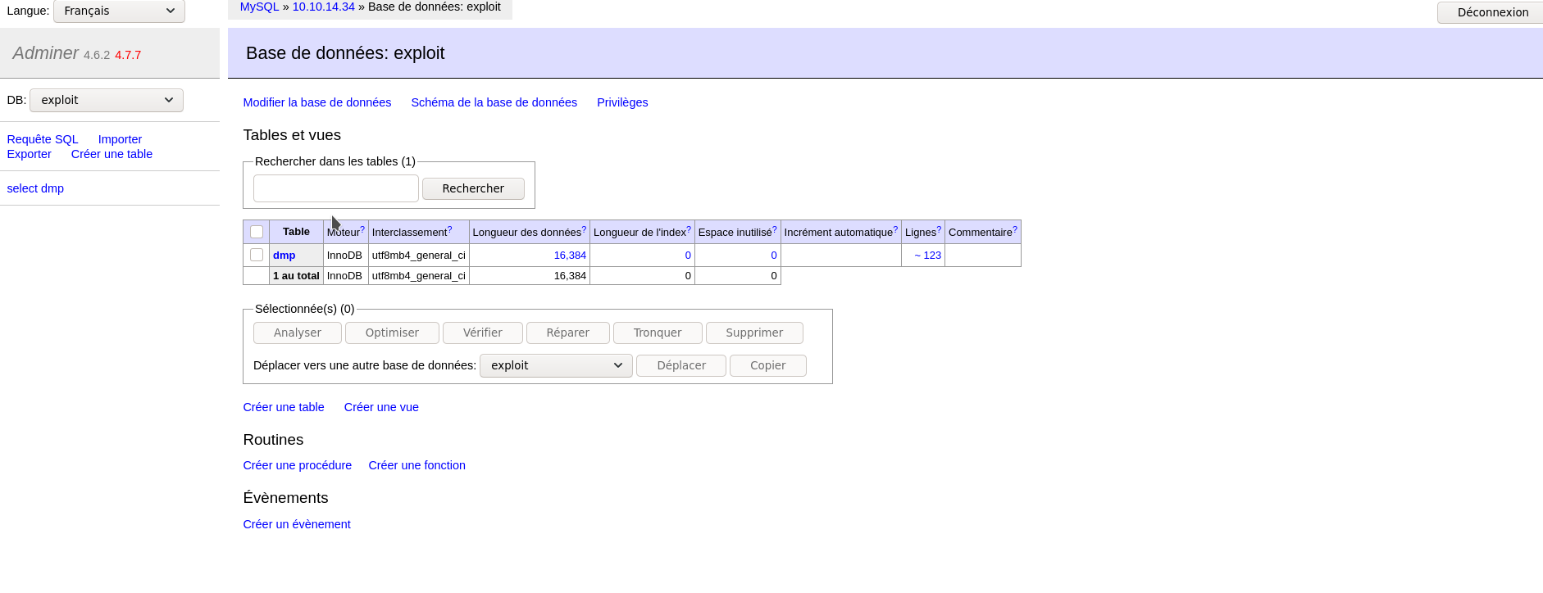Tick the checkbox for the dmp table

[257, 255]
